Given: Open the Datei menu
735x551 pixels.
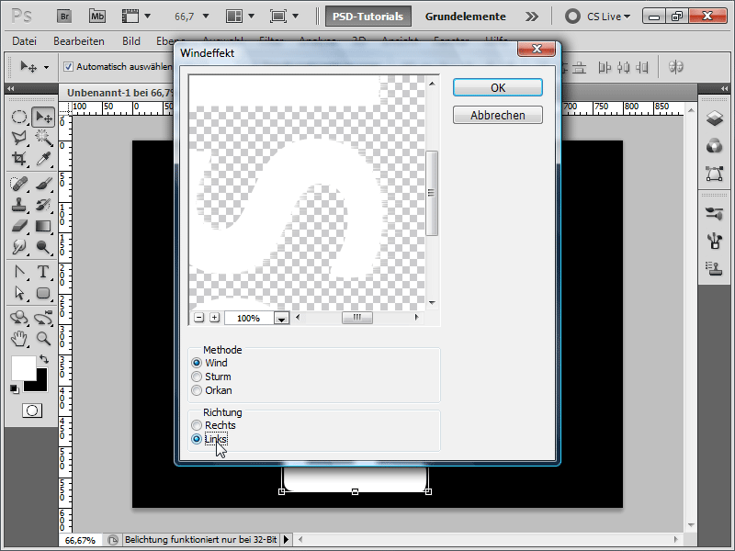Looking at the screenshot, I should point(25,41).
